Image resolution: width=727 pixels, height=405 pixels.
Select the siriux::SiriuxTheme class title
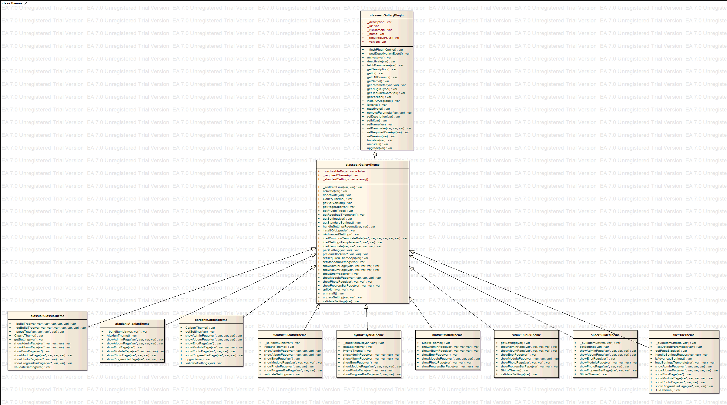[526, 335]
